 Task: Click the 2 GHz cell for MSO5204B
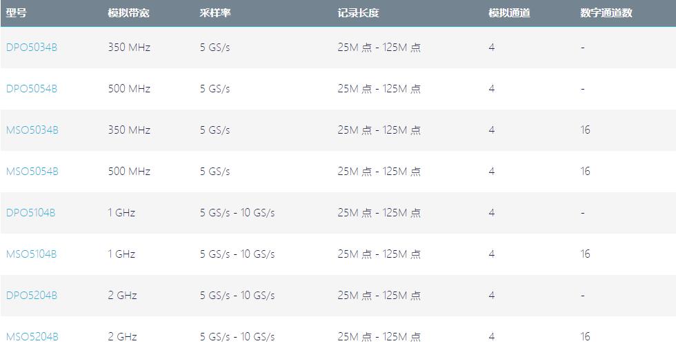[122, 337]
